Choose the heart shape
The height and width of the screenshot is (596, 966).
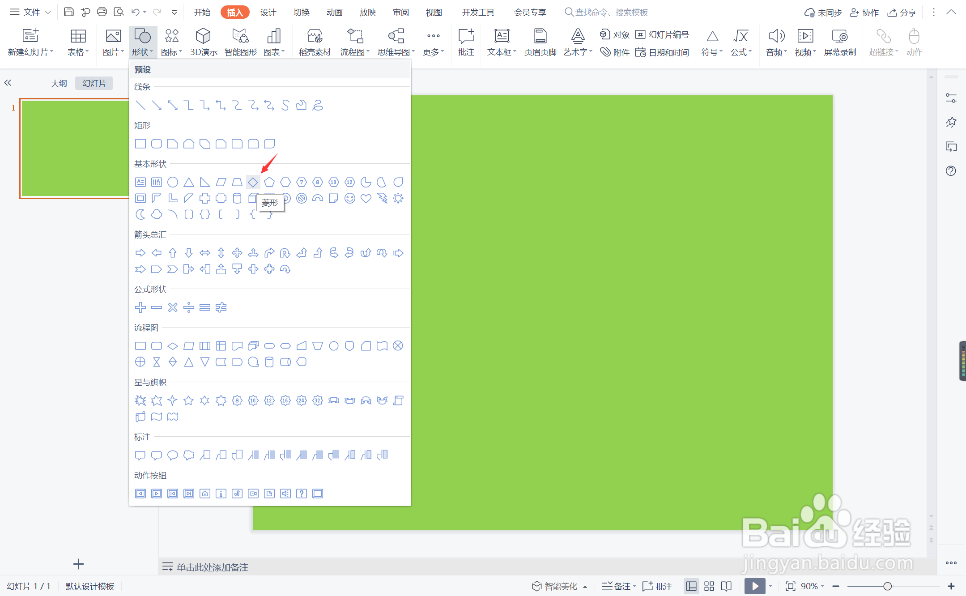point(366,198)
